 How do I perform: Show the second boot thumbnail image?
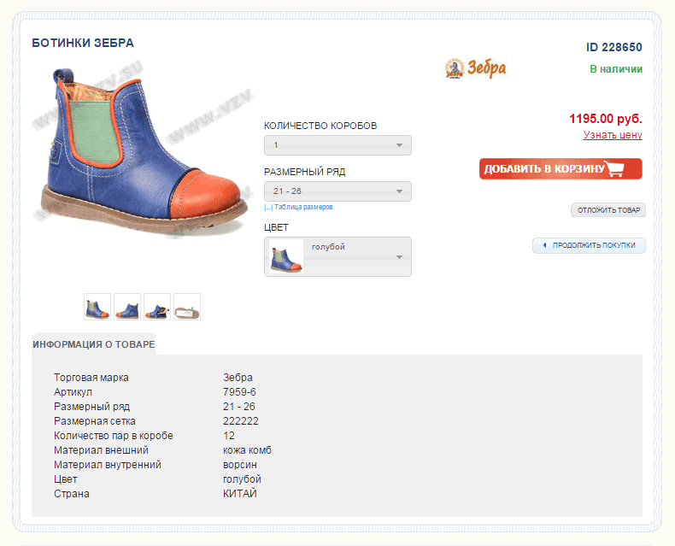click(x=127, y=307)
